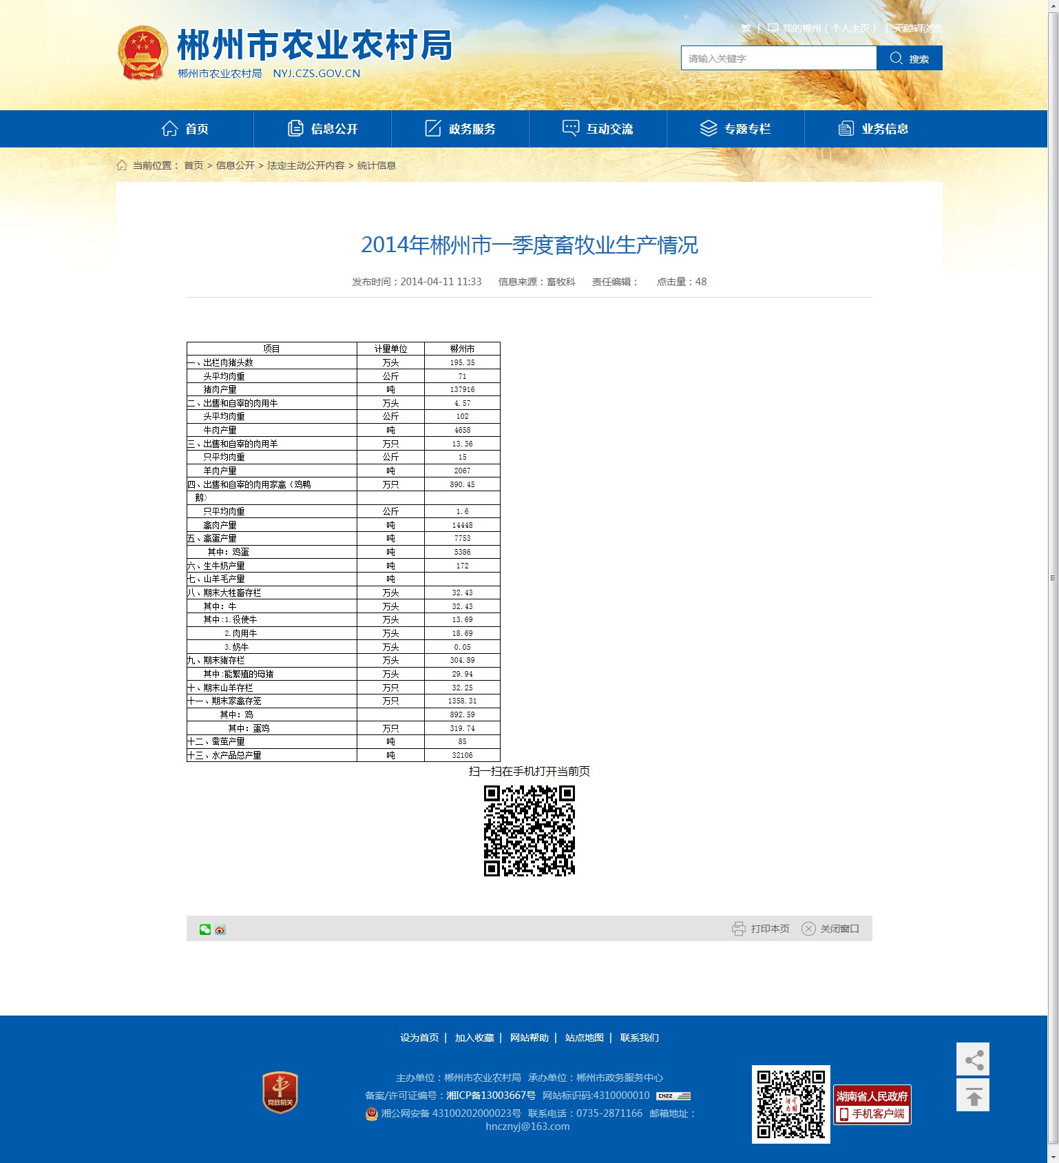Click table cell 一、出栏肉猪头数
Image resolution: width=1059 pixels, height=1163 pixels.
pos(272,362)
